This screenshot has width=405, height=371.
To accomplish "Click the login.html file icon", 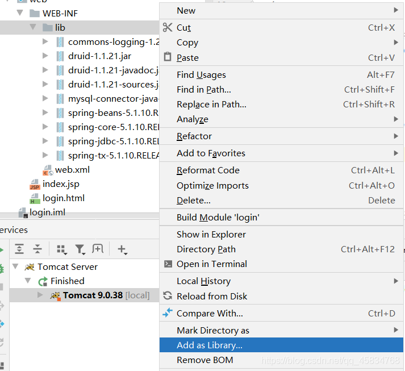I will click(x=35, y=198).
